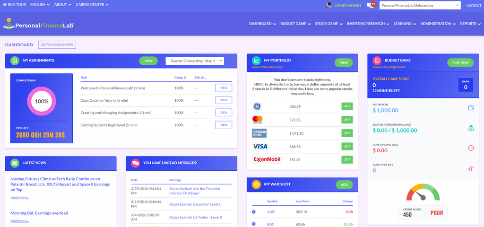The image size is (484, 227).
Task: Click the unread messages chat bubble icon
Action: (136, 163)
